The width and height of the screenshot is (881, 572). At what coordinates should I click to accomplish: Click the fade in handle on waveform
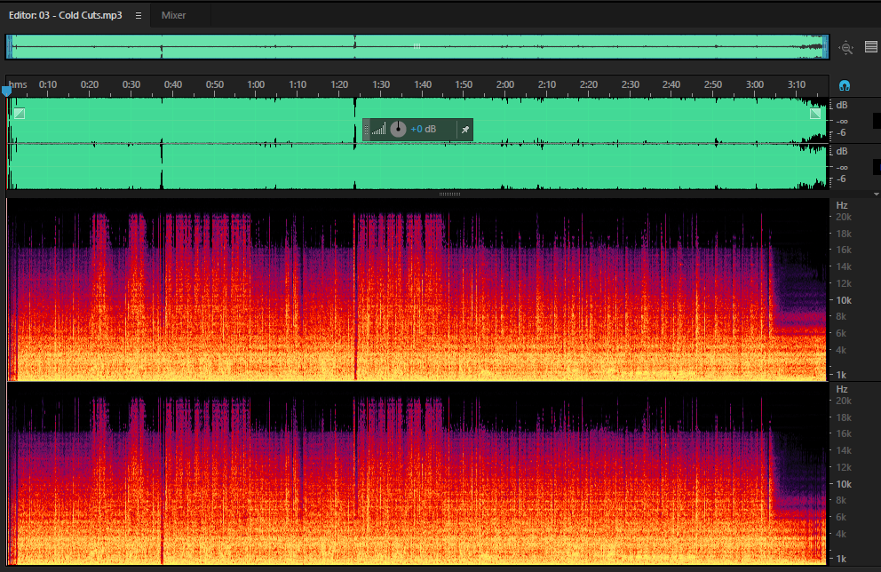point(20,114)
